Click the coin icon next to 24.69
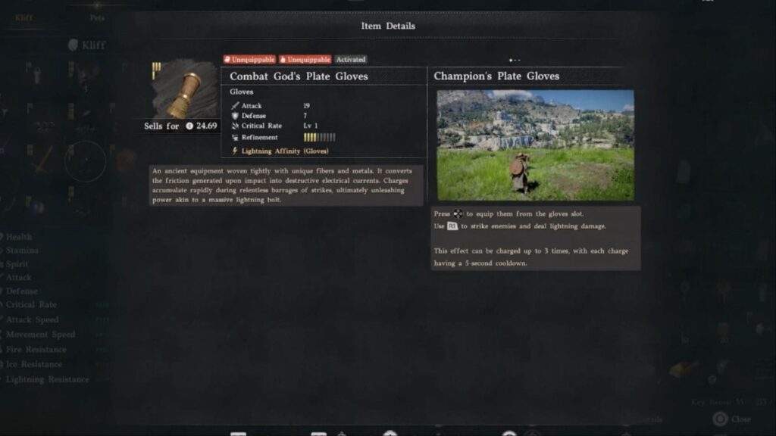776x436 pixels. (189, 126)
